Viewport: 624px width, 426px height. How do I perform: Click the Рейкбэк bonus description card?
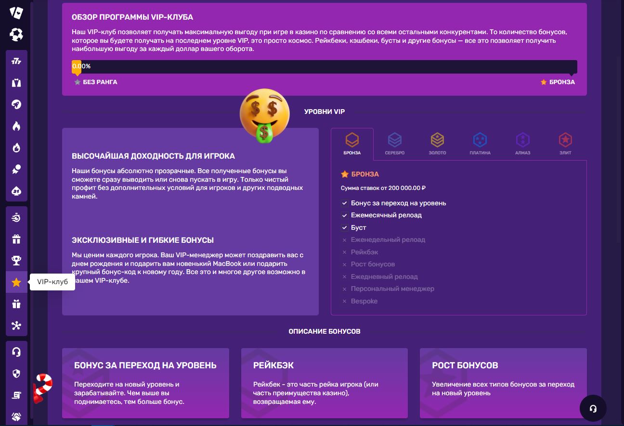(x=324, y=383)
